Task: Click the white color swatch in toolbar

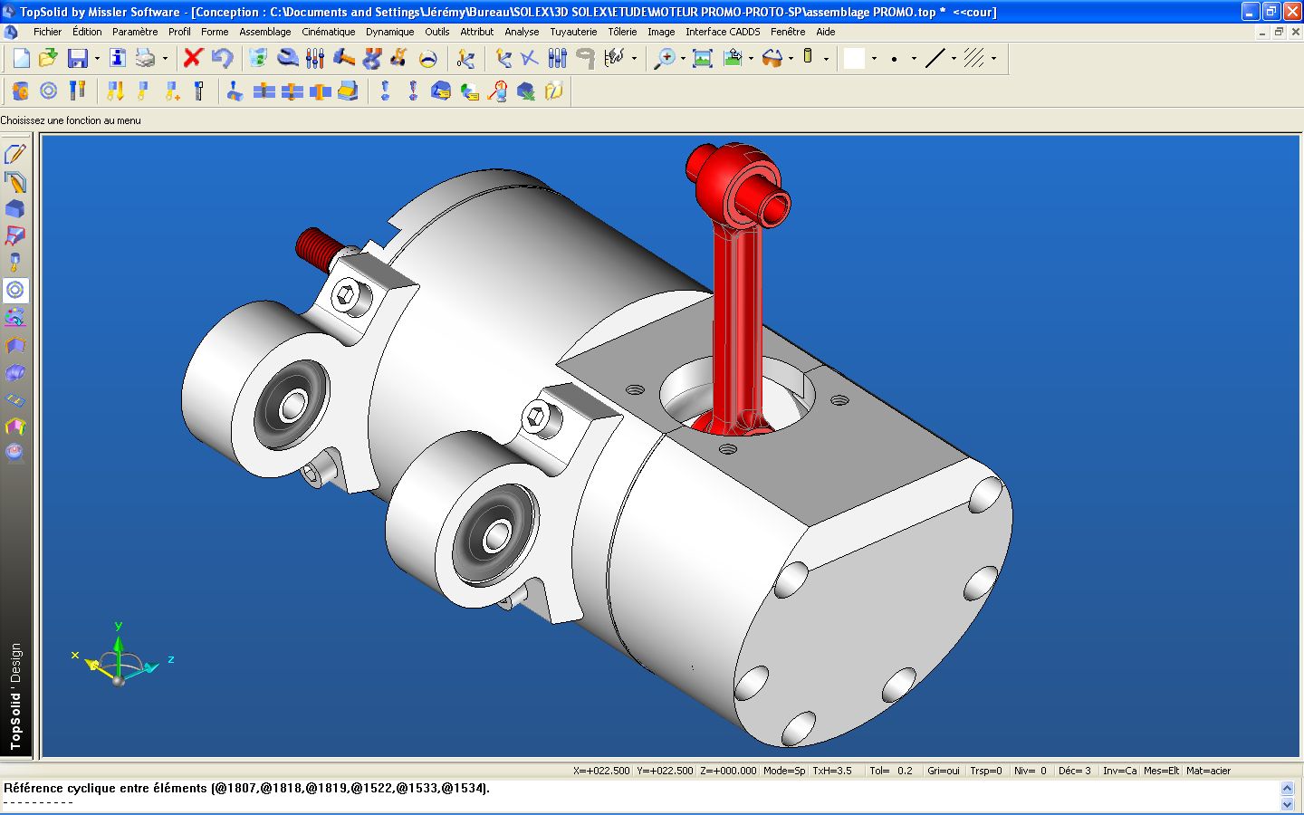Action: [x=854, y=58]
